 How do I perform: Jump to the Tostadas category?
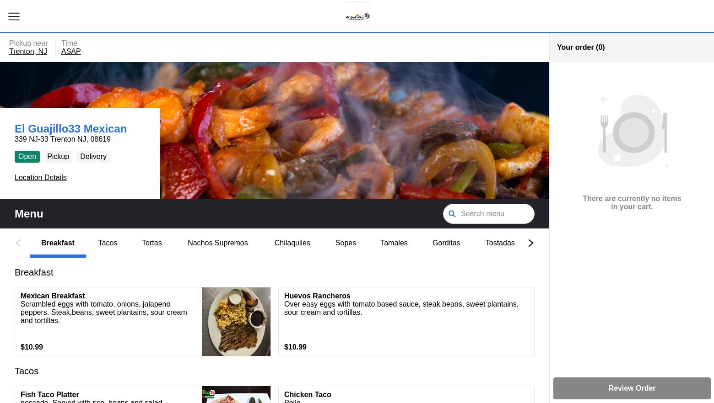[x=500, y=243]
